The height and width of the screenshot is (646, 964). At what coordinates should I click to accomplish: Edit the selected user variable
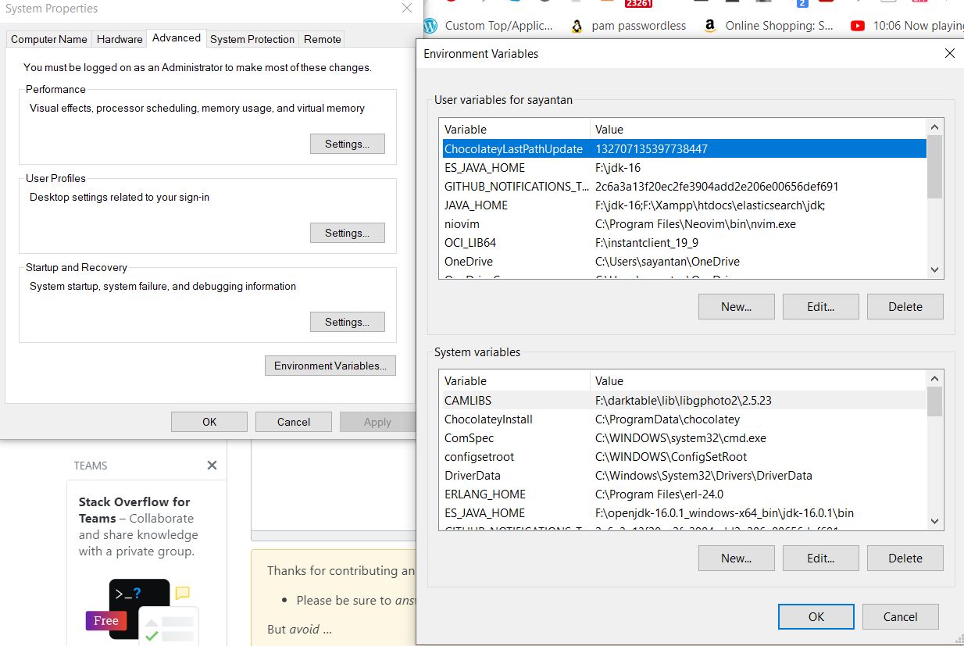point(821,307)
